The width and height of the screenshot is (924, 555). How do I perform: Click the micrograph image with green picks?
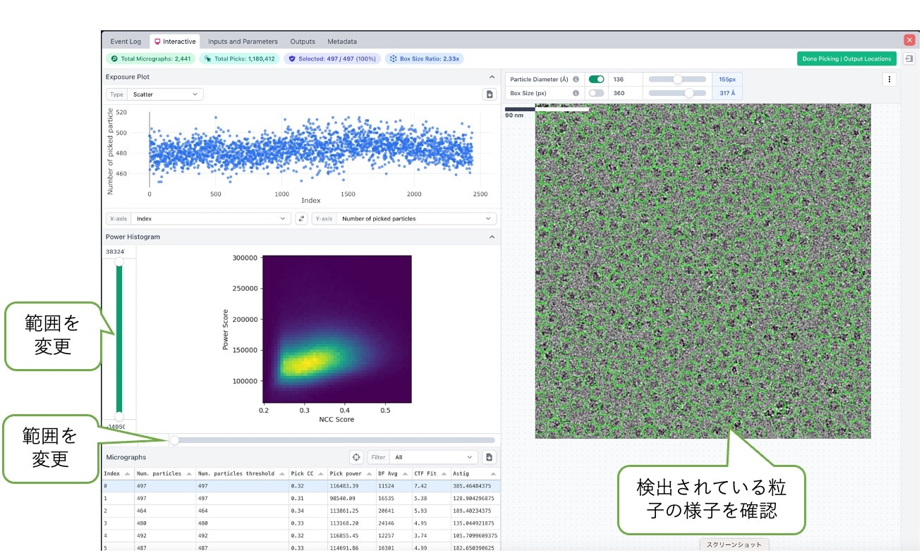pos(703,270)
